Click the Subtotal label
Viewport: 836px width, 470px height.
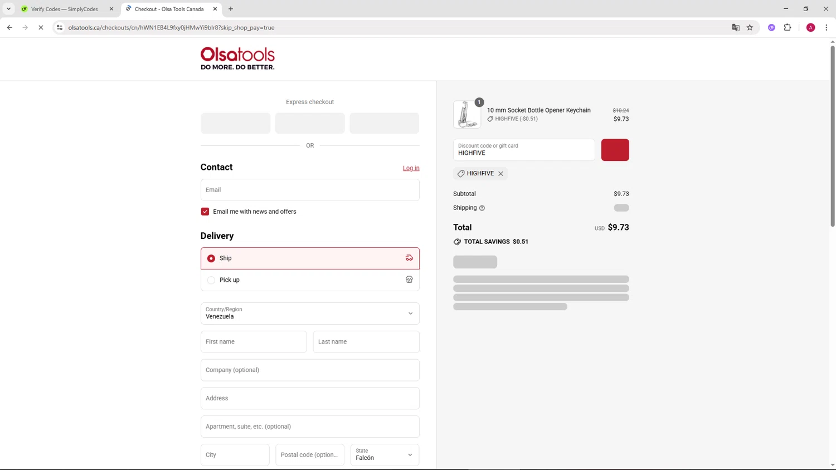(464, 194)
